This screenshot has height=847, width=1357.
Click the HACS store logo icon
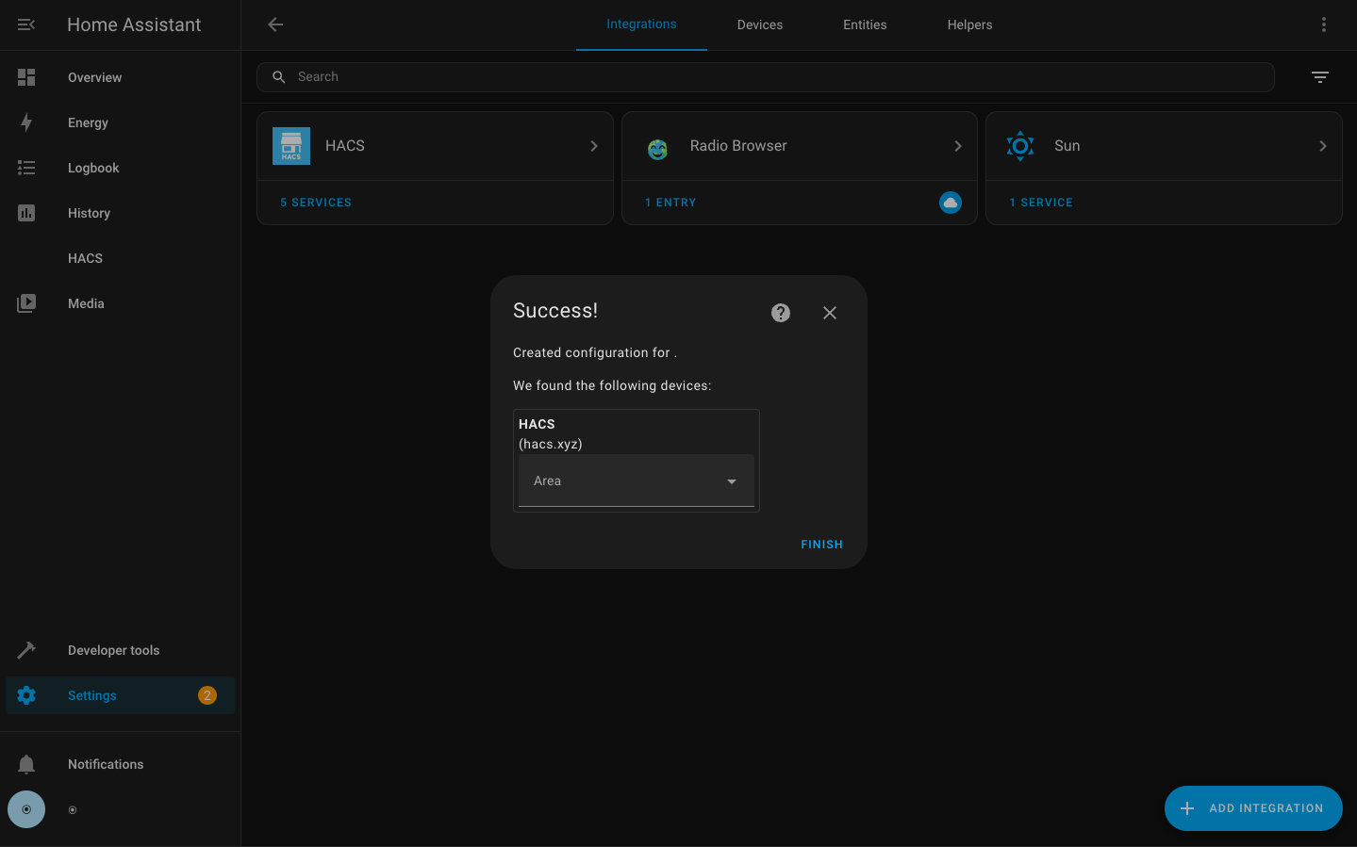tap(291, 146)
